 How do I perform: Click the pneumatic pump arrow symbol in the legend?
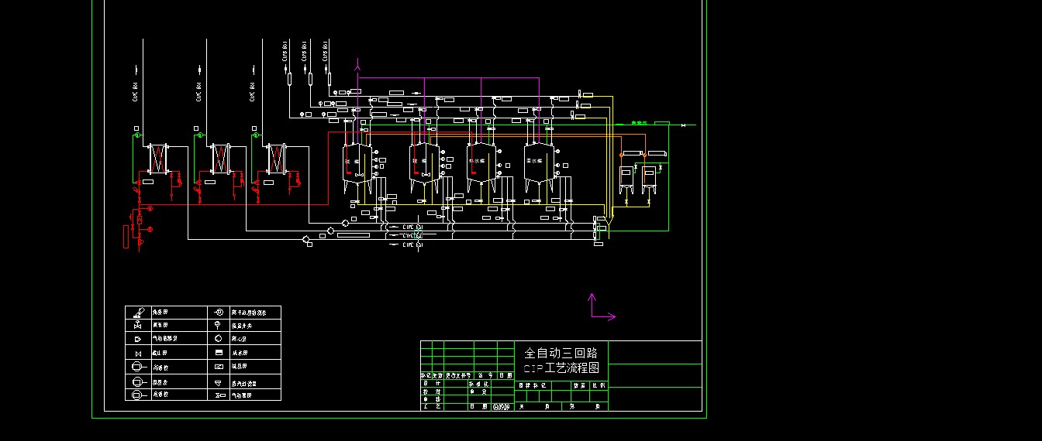tap(137, 340)
